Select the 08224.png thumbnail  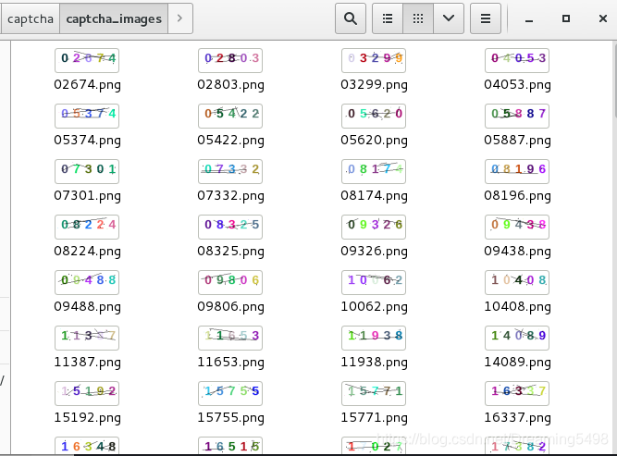tap(87, 227)
